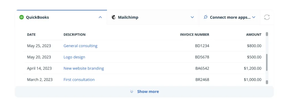Screen dimensions: 286x105
Task: Click the $500.00 amount
Action: click(254, 57)
